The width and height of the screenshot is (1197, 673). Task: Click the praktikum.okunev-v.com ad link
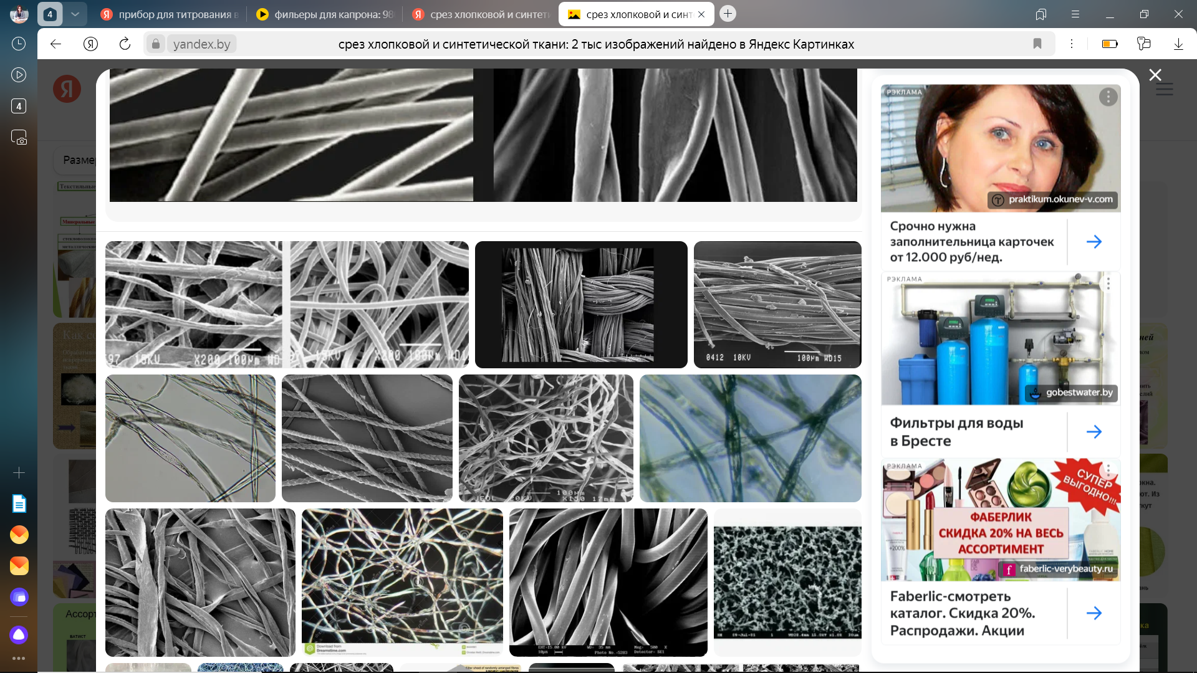click(1053, 199)
